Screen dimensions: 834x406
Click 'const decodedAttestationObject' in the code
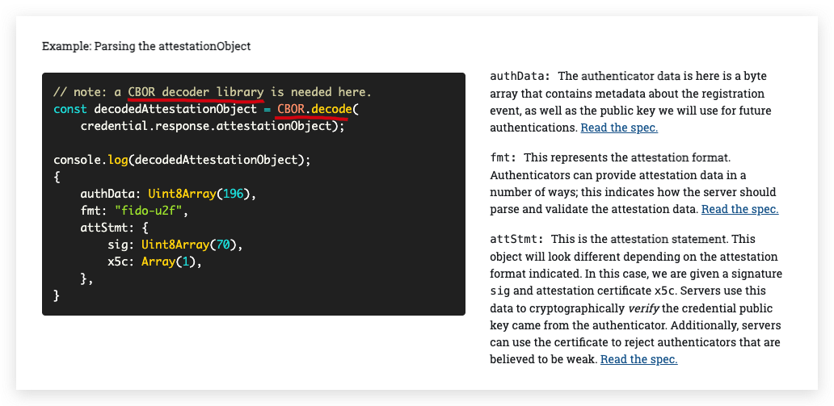(x=155, y=110)
